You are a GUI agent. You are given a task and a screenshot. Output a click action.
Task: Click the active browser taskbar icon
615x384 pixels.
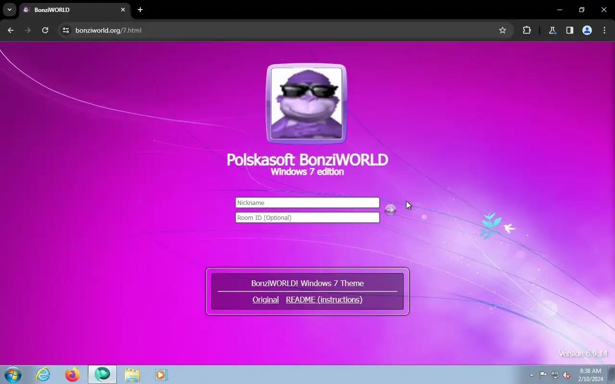pyautogui.click(x=102, y=374)
